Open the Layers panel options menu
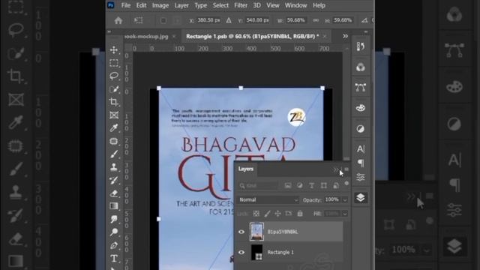The image size is (480, 270). click(x=346, y=169)
